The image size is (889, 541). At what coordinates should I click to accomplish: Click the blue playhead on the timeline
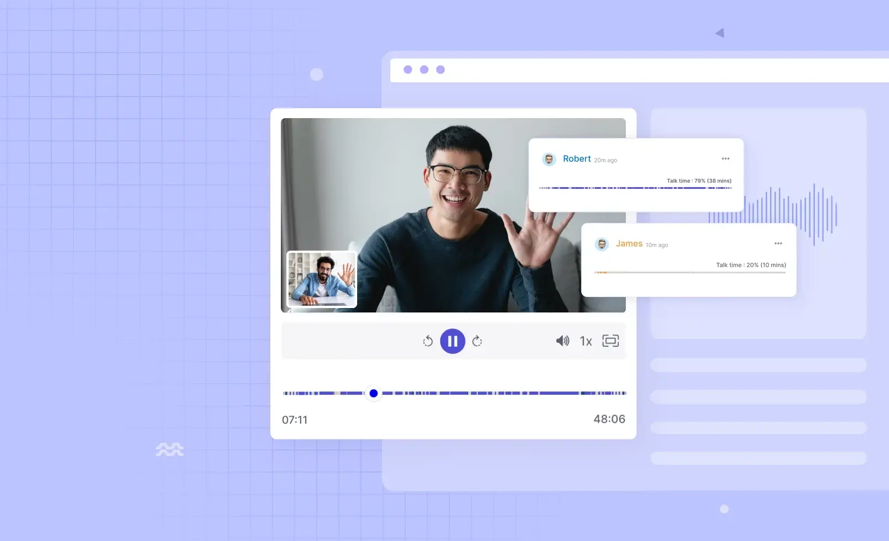(374, 393)
